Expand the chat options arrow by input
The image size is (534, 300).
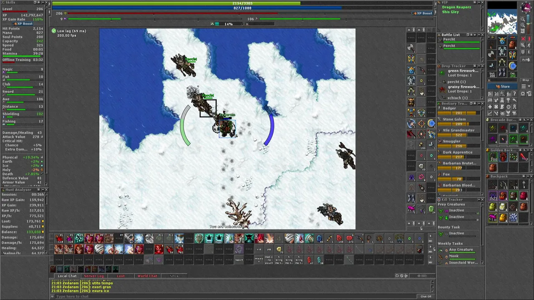(x=53, y=296)
